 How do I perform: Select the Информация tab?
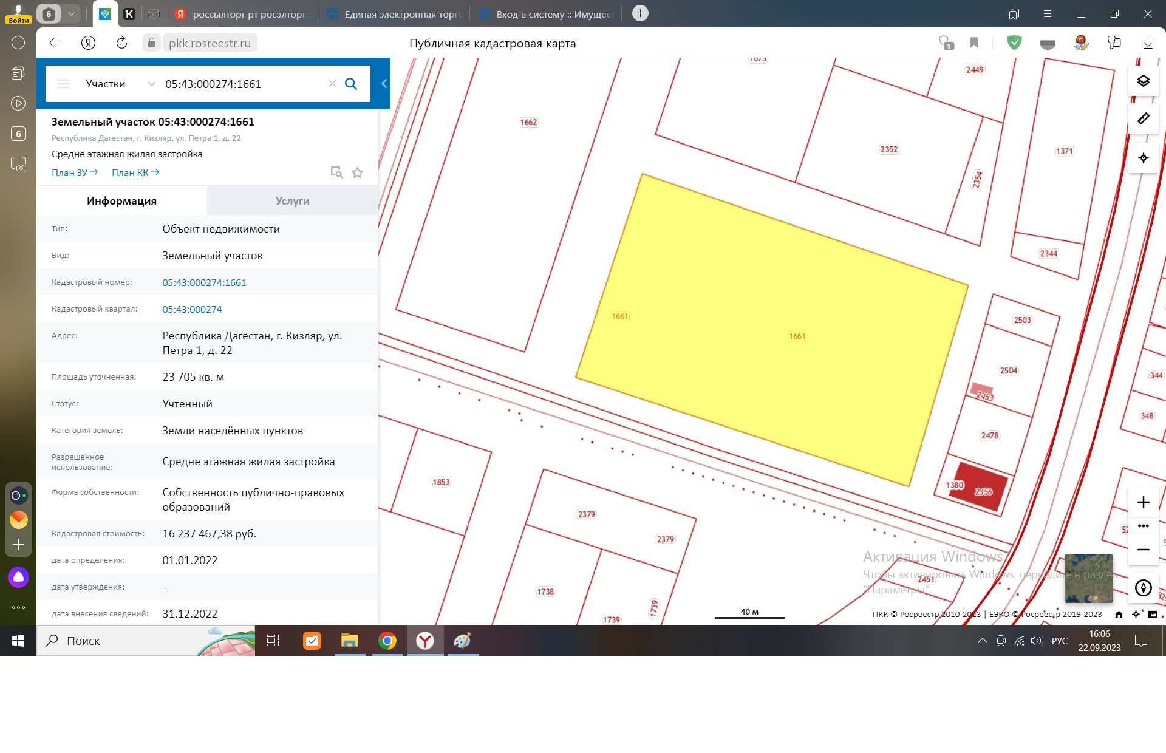(121, 201)
